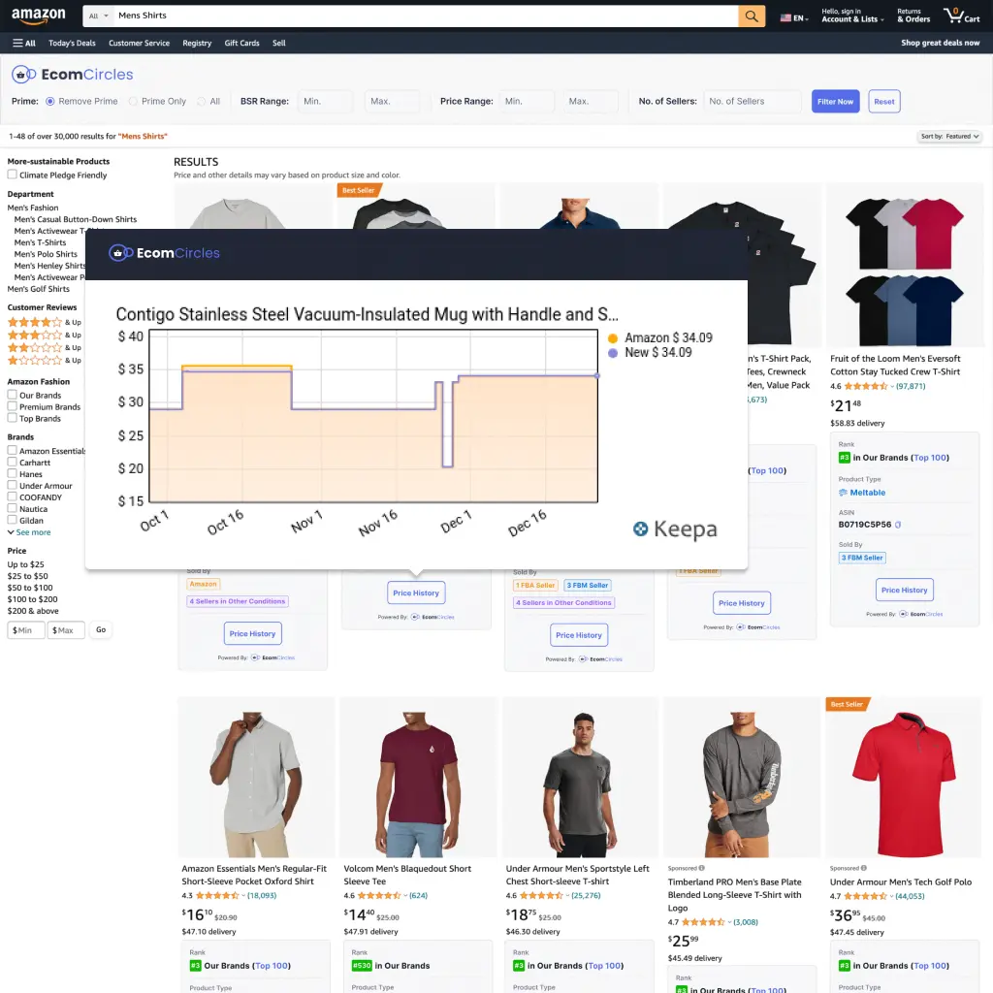Select $25 to $50 price range
The image size is (993, 993).
tap(27, 576)
